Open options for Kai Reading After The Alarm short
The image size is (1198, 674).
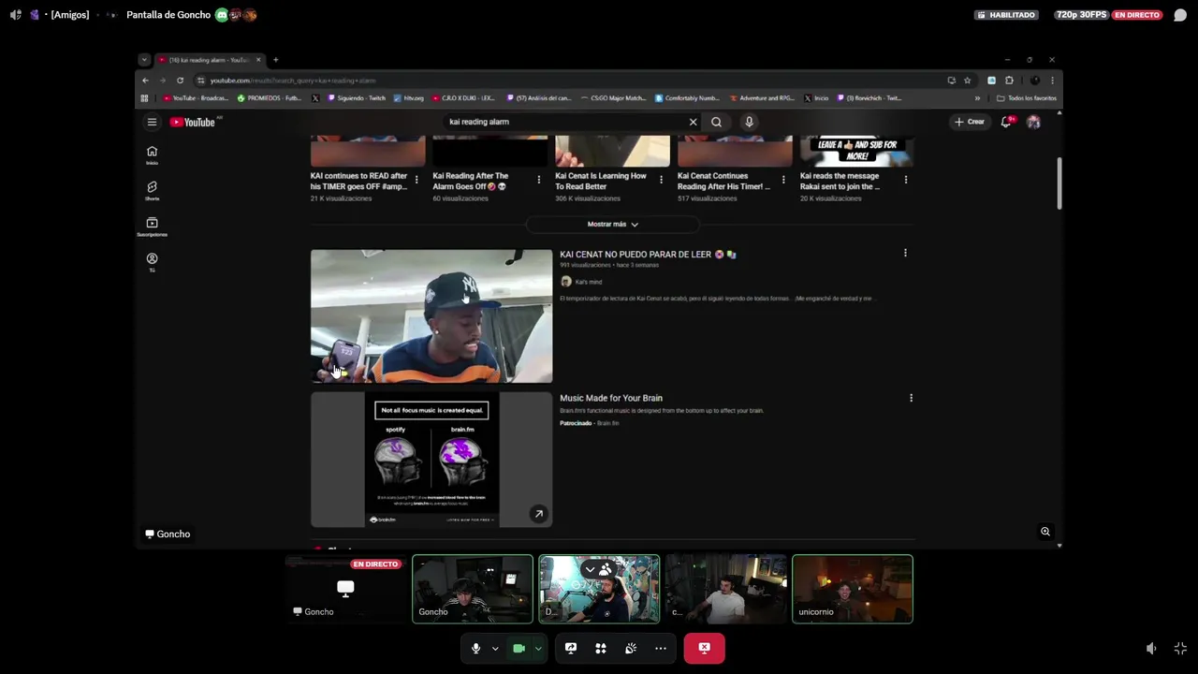(538, 180)
